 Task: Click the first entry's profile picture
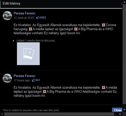(7, 16)
